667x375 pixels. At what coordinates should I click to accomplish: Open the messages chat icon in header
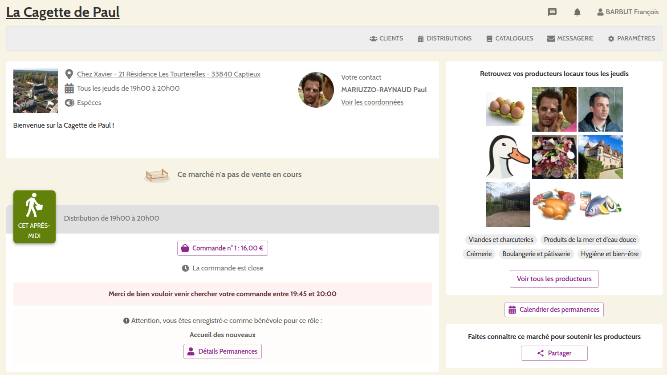[x=552, y=12]
